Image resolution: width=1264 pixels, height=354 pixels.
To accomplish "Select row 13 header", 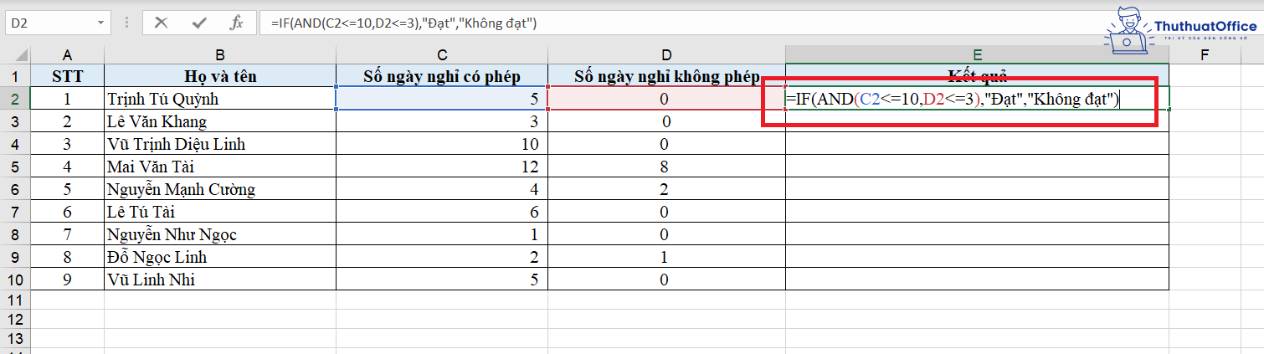I will (15, 339).
